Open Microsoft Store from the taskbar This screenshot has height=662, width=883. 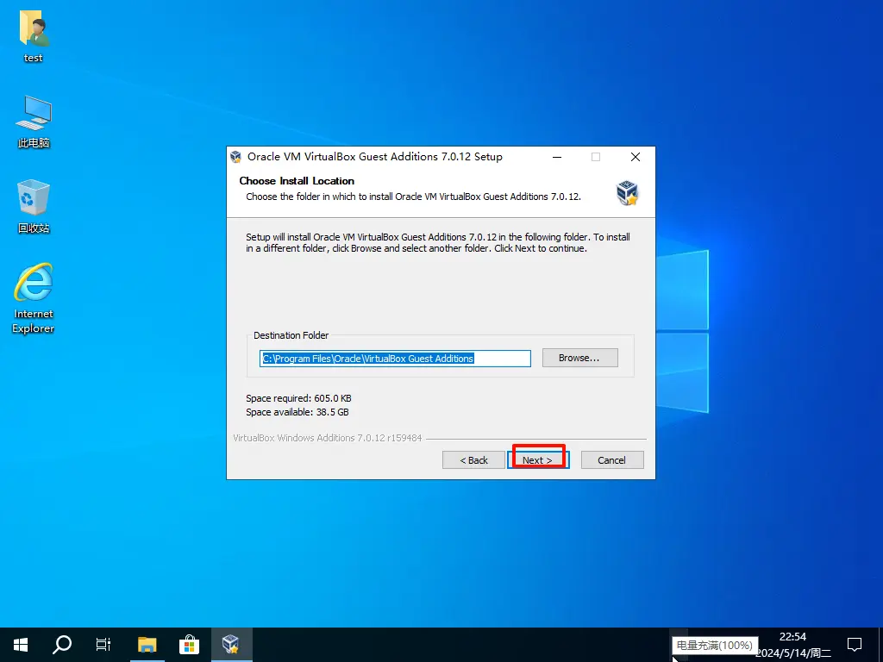click(189, 645)
